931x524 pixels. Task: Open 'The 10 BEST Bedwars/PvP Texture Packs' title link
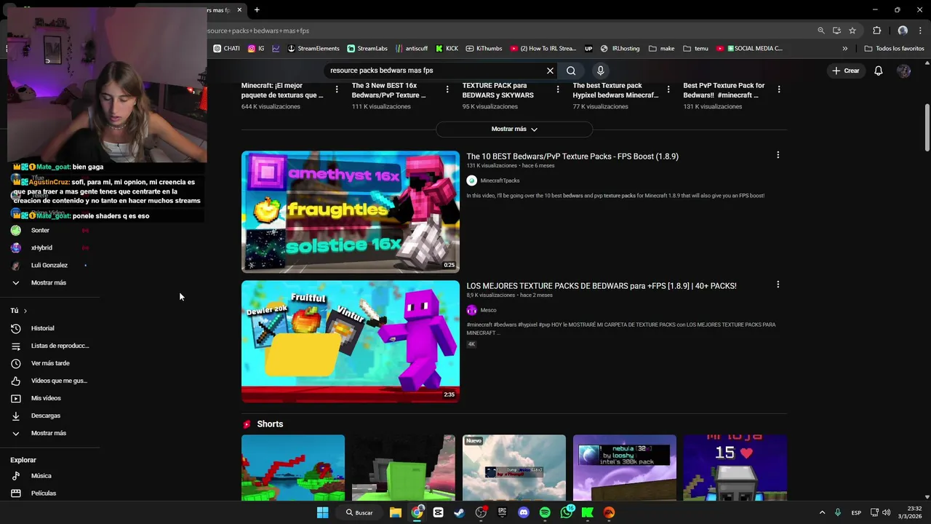coord(572,156)
